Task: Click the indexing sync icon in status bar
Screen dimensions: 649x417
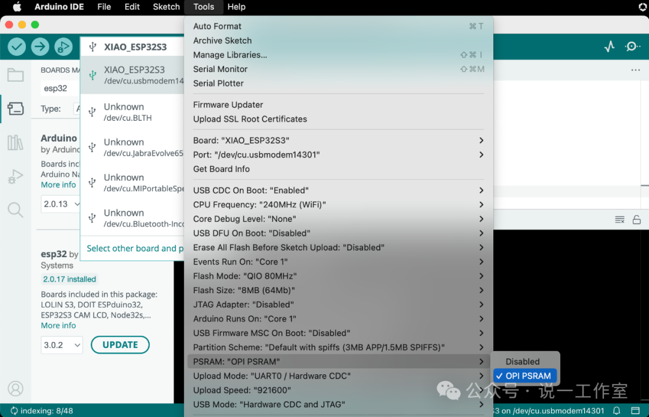Action: coord(14,410)
